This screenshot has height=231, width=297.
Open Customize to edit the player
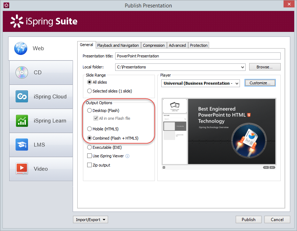coord(261,83)
